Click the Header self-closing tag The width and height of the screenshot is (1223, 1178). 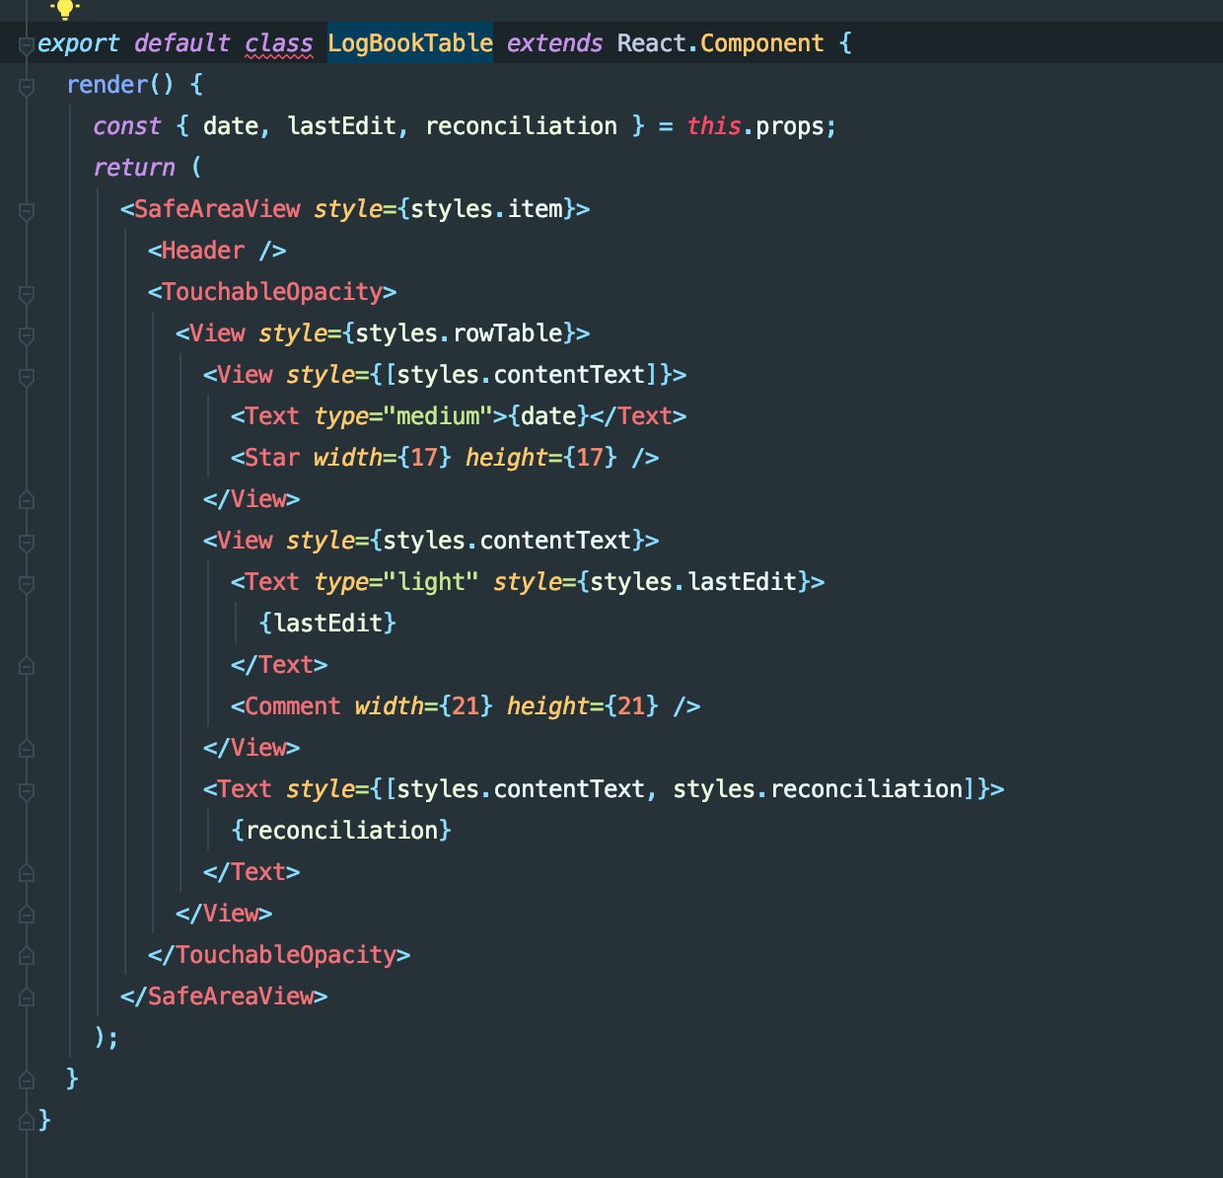click(217, 251)
